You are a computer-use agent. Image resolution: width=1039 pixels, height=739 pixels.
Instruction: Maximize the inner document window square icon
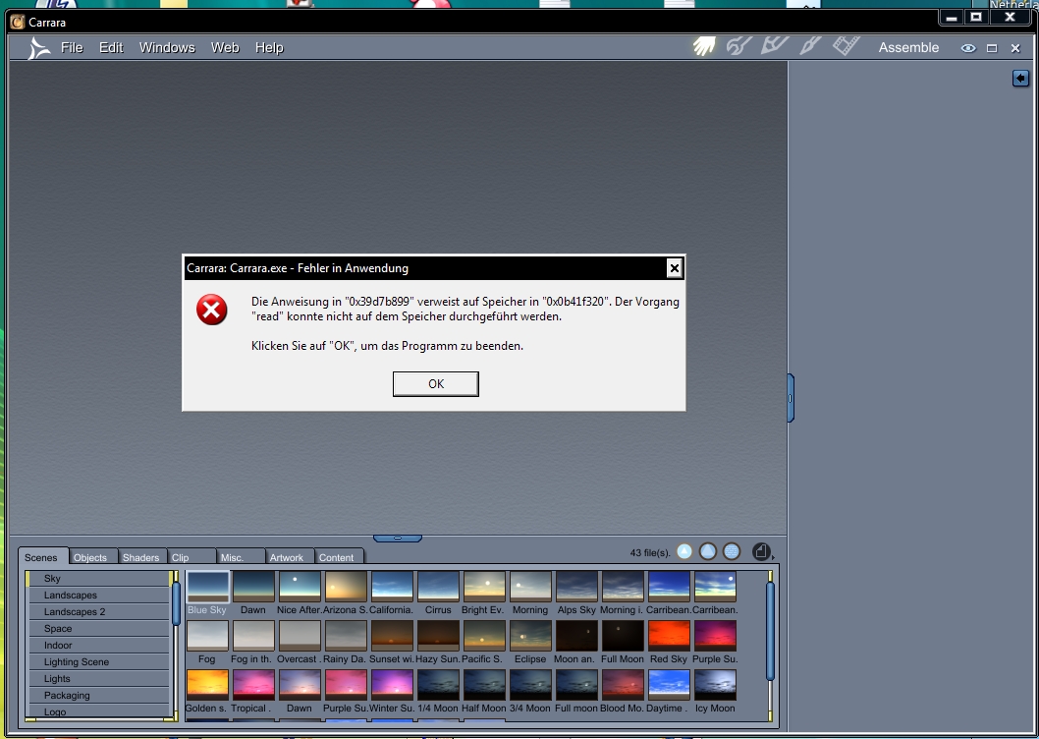[x=992, y=48]
